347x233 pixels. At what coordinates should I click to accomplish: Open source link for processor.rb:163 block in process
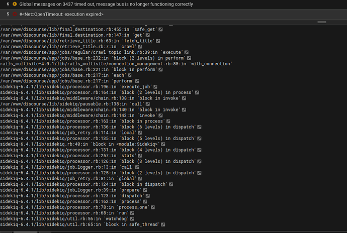[x=168, y=122]
